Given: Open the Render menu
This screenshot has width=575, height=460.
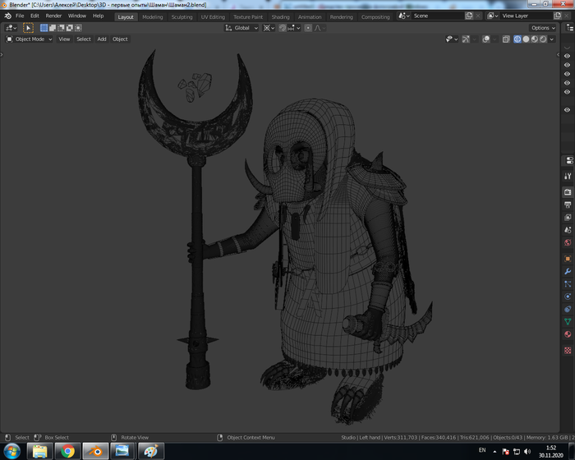Looking at the screenshot, I should pyautogui.click(x=53, y=16).
